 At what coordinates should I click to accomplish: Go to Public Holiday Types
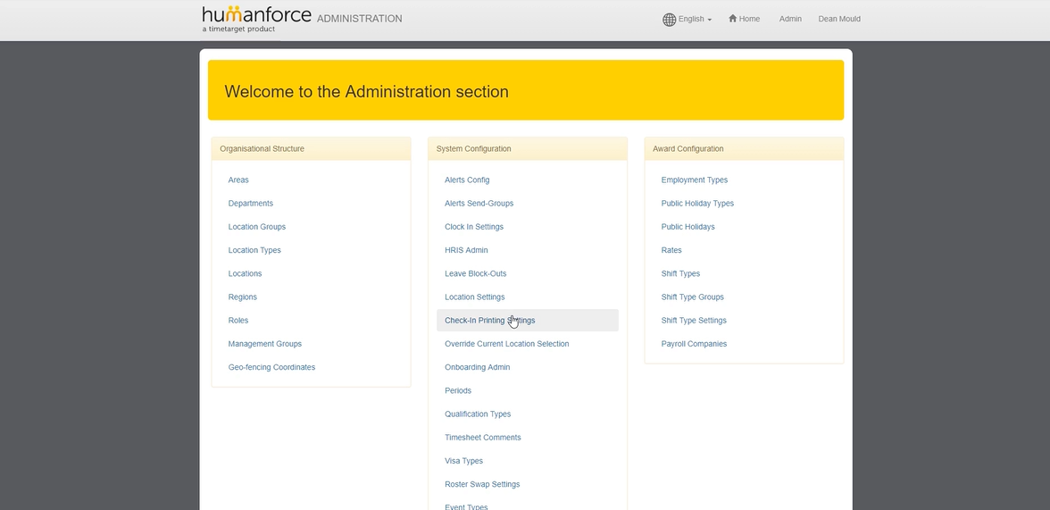pyautogui.click(x=697, y=203)
